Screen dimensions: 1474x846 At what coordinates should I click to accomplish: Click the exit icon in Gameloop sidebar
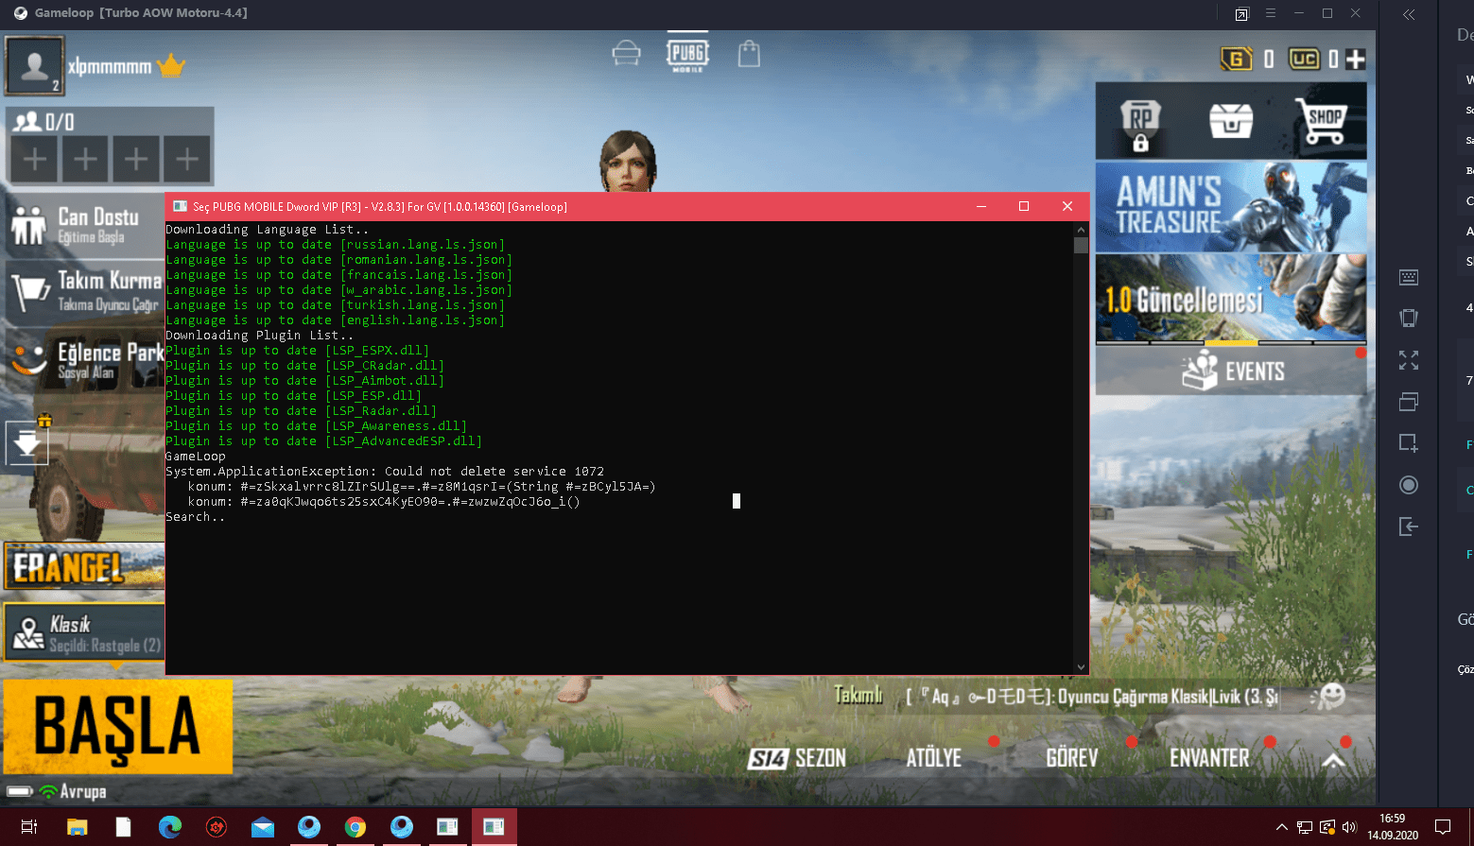pyautogui.click(x=1409, y=527)
